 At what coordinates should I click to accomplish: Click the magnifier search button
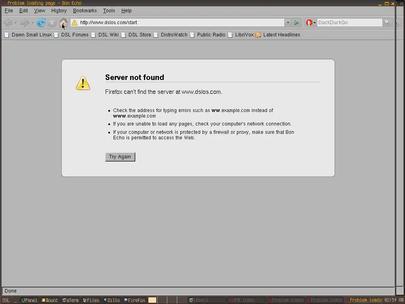pyautogui.click(x=387, y=23)
